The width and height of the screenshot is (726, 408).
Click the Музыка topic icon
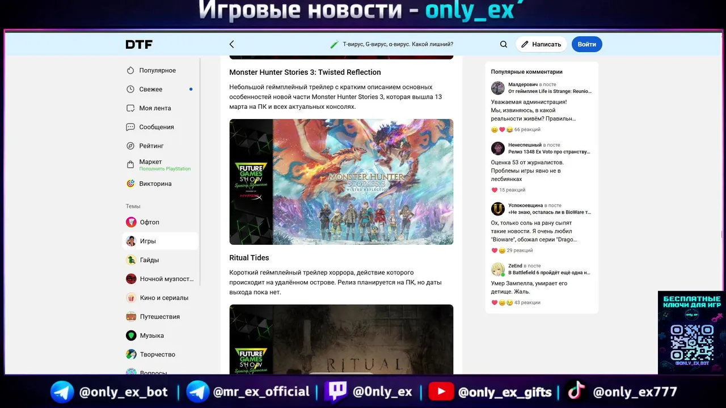coord(131,335)
